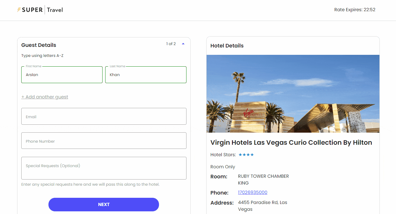Proceed with the NEXT button

(104, 205)
